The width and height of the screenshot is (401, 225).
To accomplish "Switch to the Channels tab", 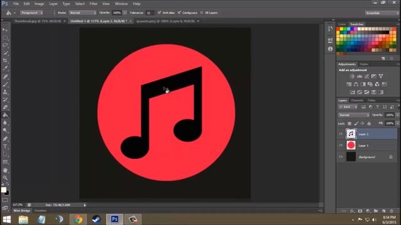I will click(357, 101).
